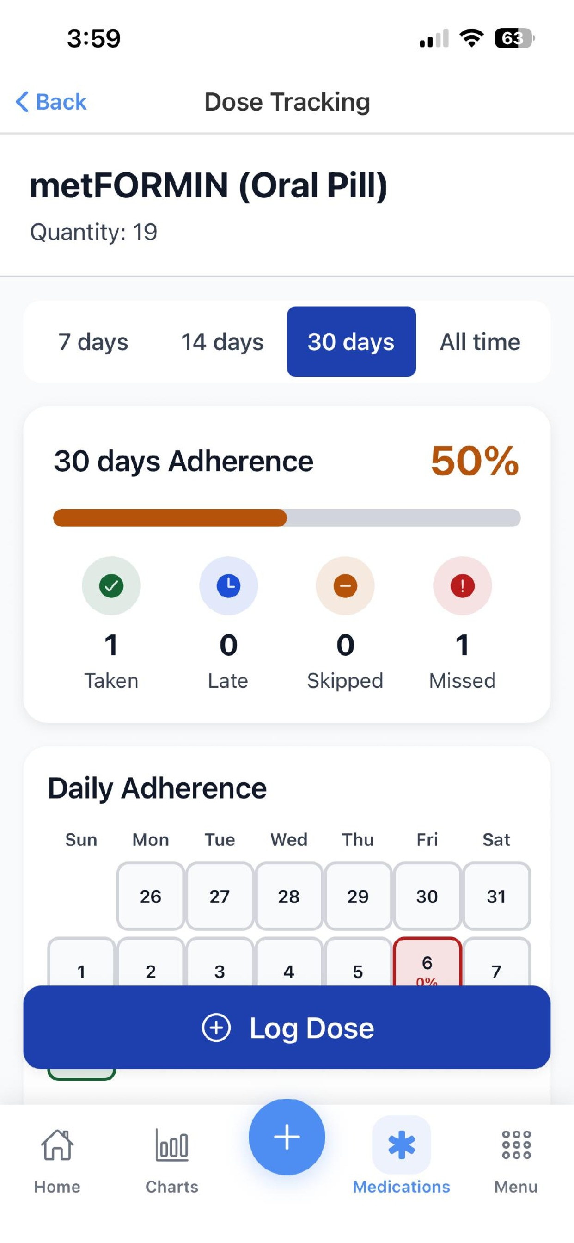Switch to the 7 days range
Screen dimensions: 574x1243
tap(93, 342)
